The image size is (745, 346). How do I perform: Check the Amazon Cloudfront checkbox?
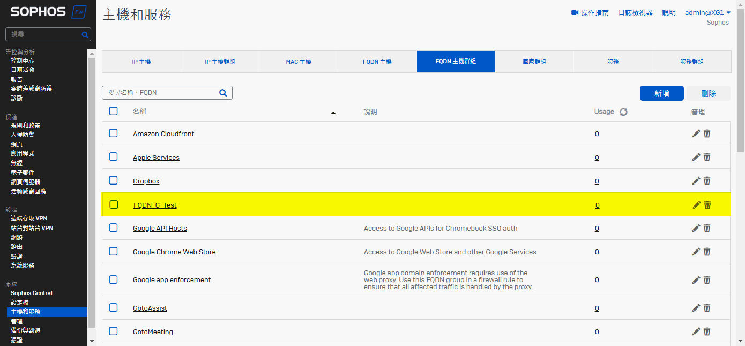click(113, 133)
